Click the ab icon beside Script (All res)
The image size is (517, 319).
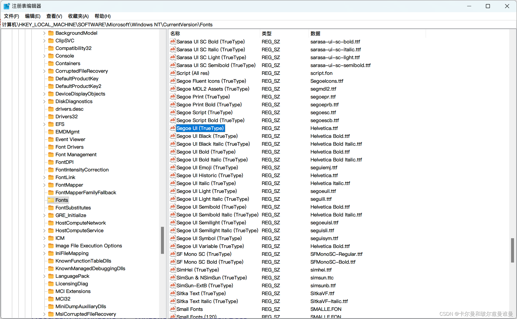tap(173, 73)
